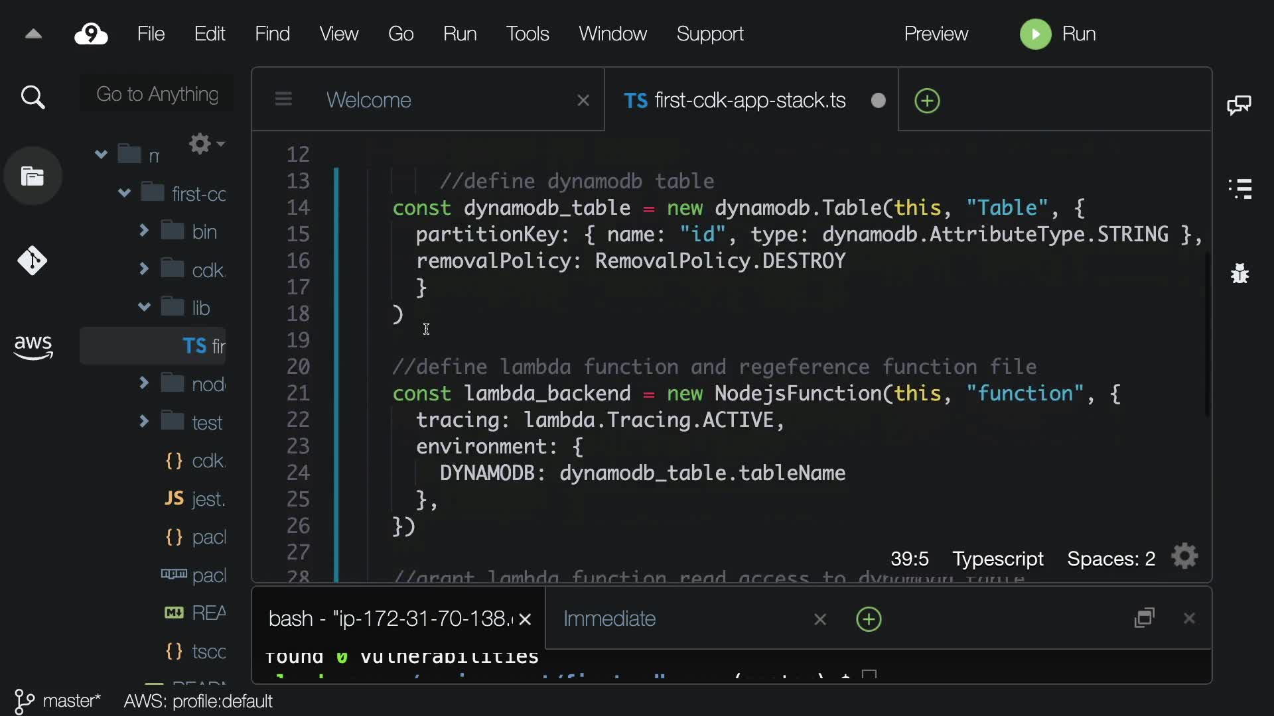Expand the test folder

tap(144, 421)
